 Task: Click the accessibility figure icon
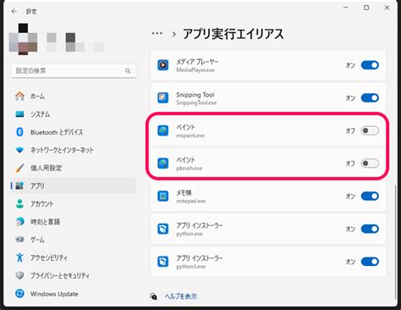(x=19, y=257)
